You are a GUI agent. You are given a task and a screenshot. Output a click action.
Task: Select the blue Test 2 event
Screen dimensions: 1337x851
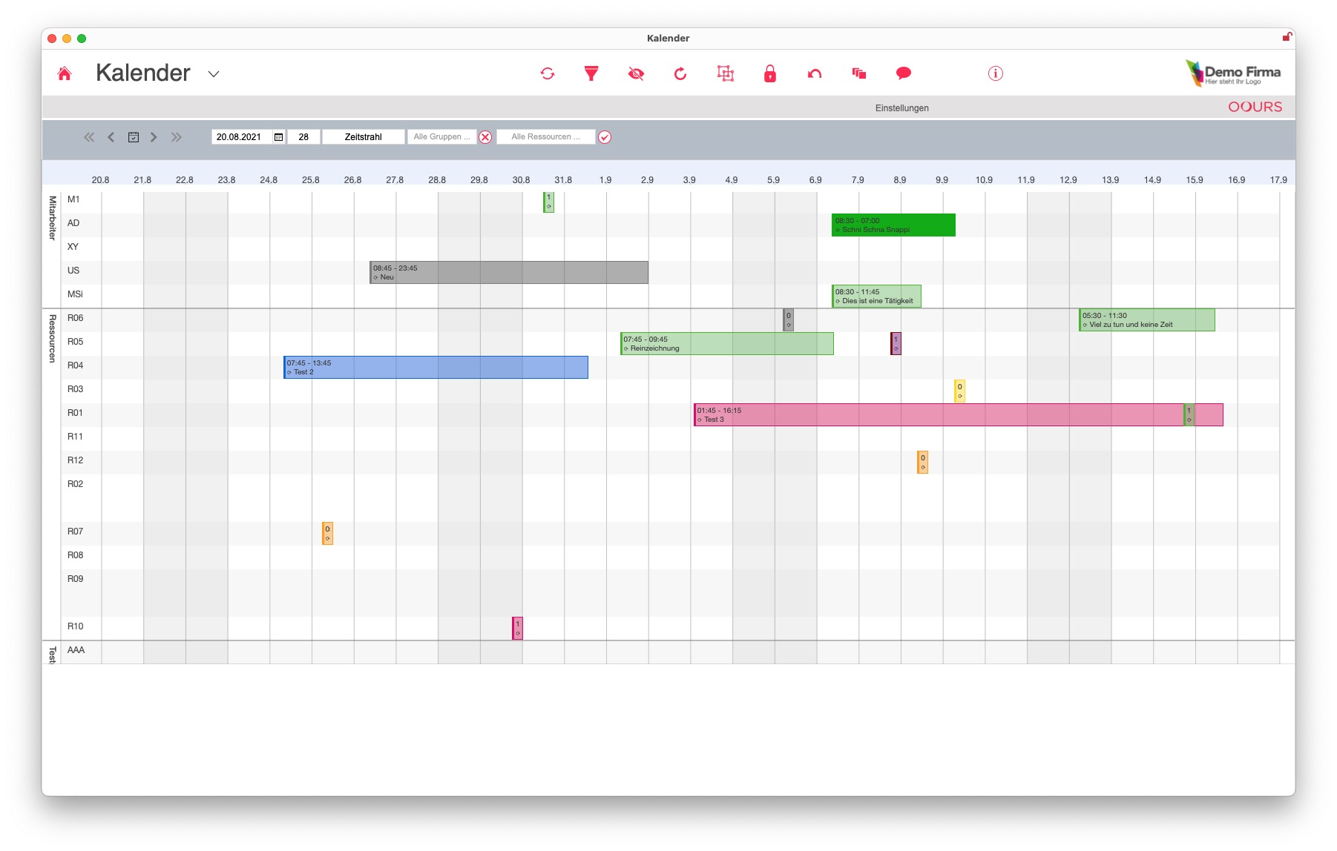[x=436, y=368]
